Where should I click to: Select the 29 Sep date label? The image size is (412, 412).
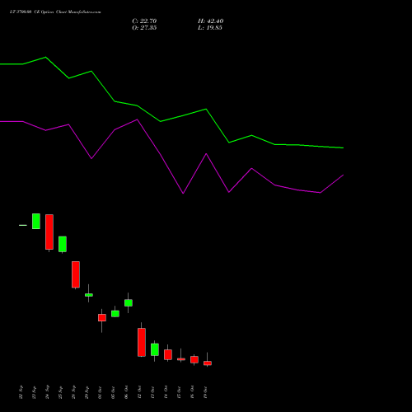point(87,392)
